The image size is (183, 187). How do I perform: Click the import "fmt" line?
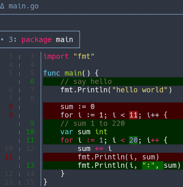coord(69,56)
